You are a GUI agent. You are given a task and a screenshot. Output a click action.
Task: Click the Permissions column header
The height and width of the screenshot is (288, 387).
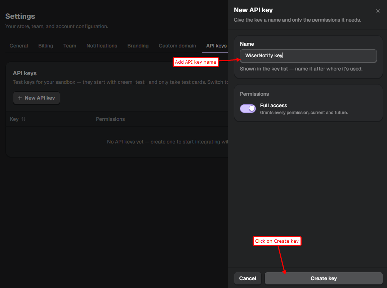tap(110, 119)
